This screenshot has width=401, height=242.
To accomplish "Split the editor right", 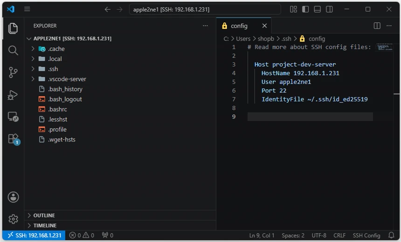I will pos(377,26).
